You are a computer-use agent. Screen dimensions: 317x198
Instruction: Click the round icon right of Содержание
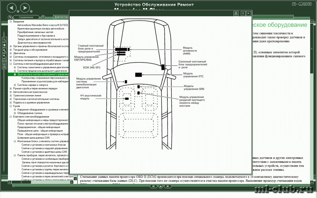click(43, 17)
